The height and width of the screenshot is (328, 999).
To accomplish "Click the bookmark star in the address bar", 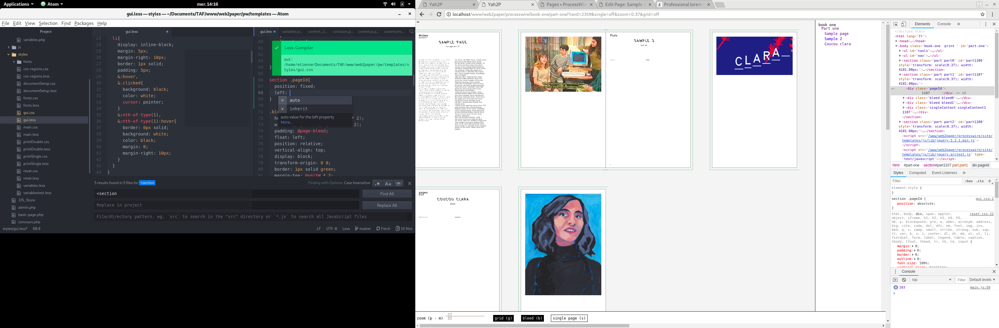I will pos(982,14).
